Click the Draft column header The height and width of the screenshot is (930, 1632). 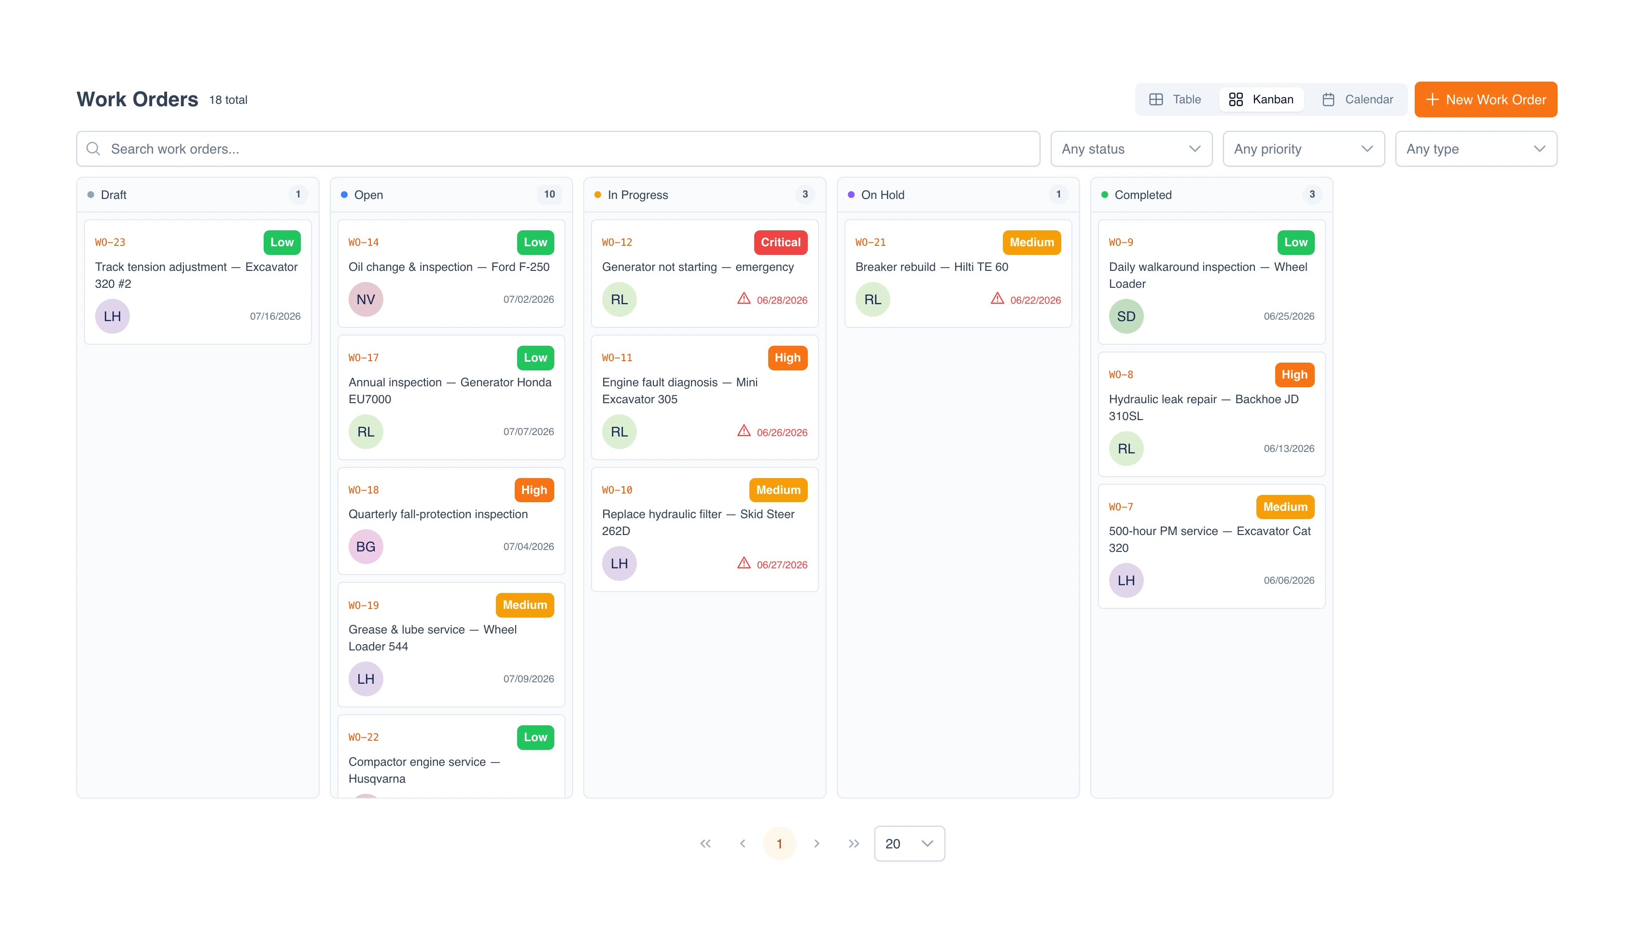198,195
